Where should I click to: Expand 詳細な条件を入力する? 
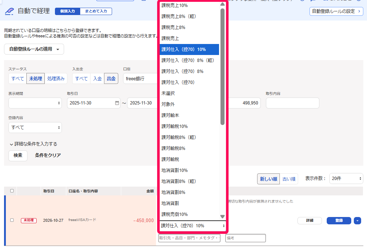[x=33, y=144]
